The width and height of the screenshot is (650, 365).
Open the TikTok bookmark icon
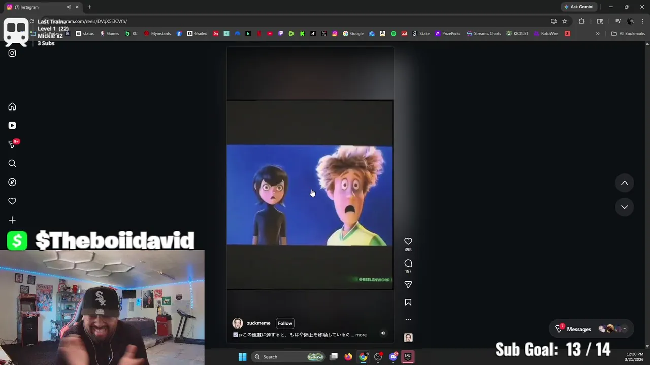(313, 34)
